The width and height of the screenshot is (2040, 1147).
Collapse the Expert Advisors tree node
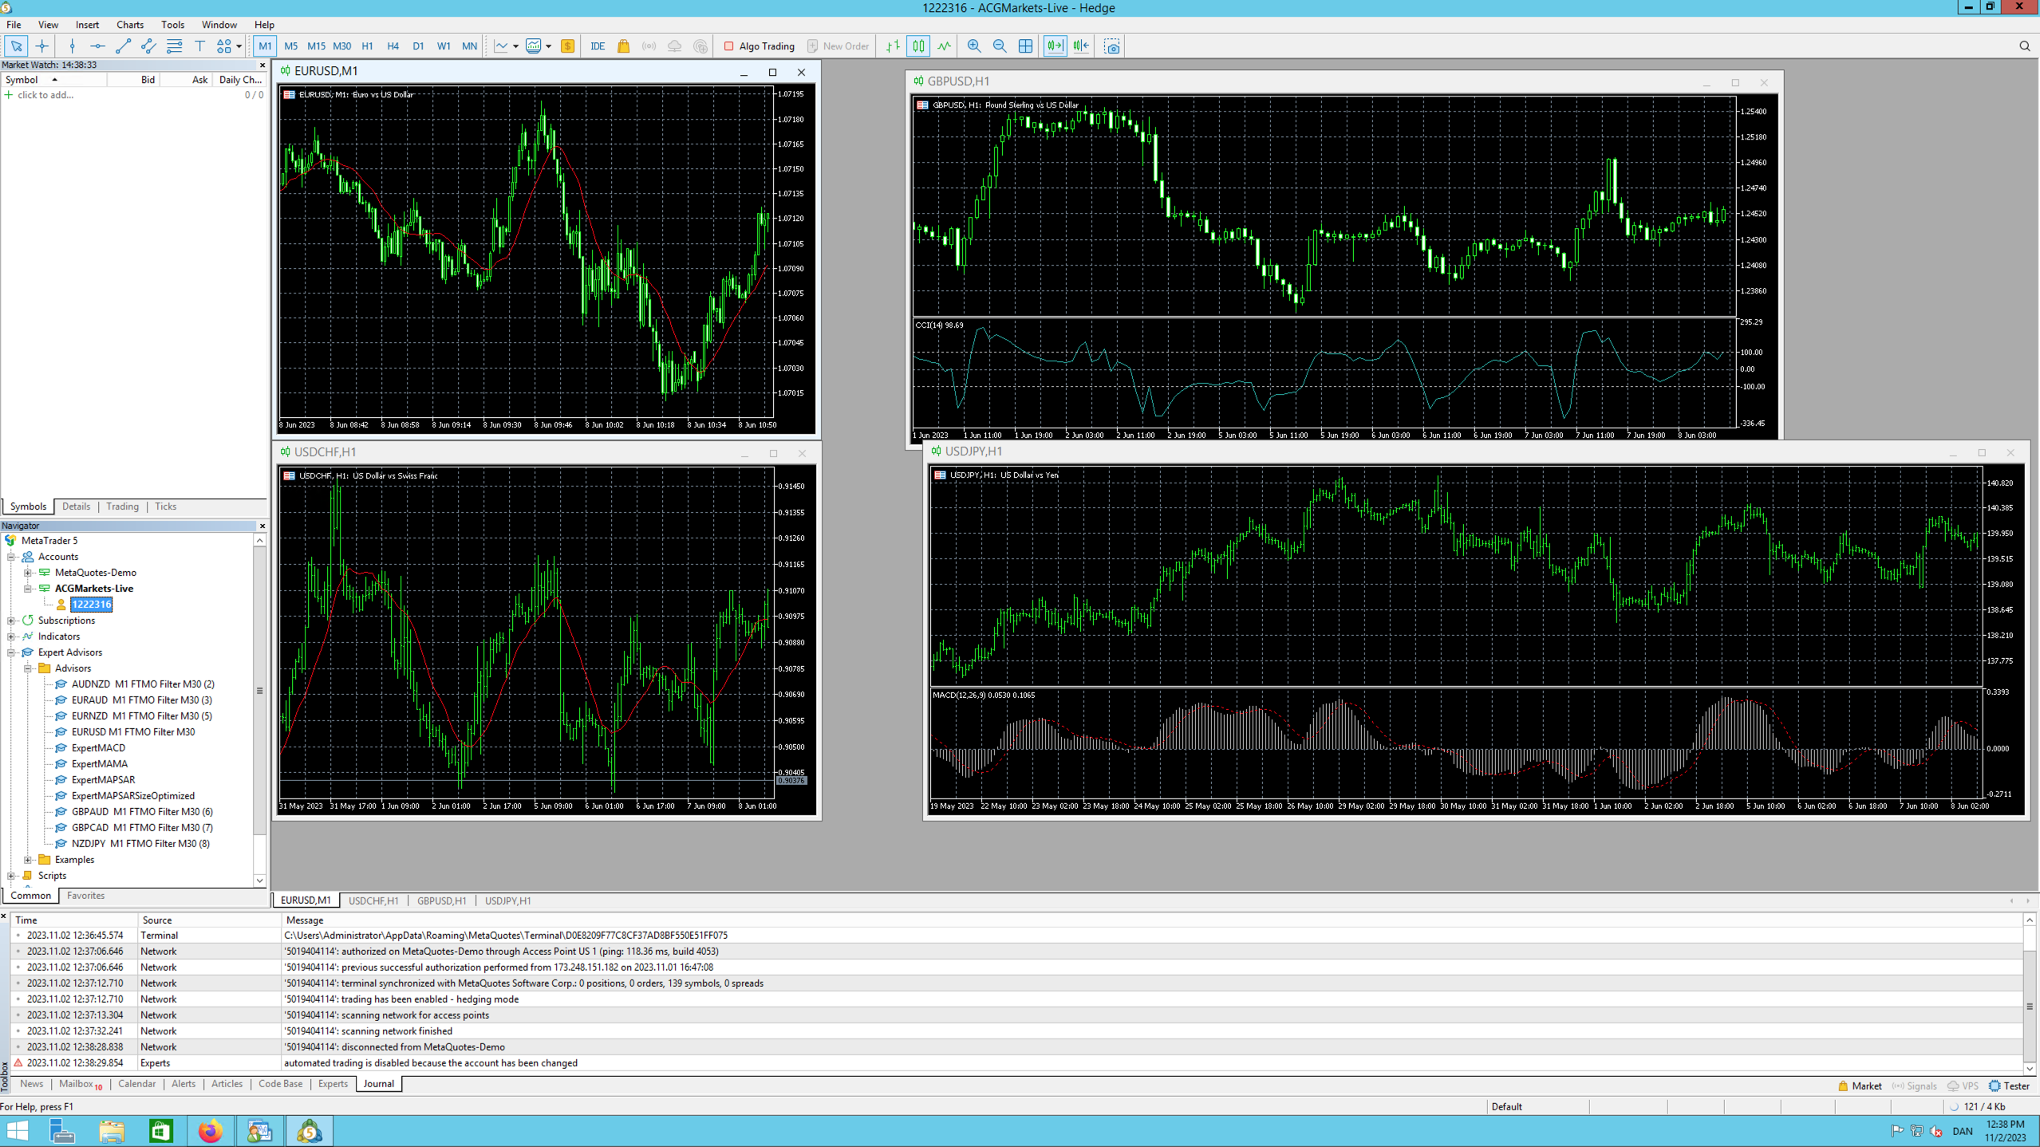tap(11, 652)
